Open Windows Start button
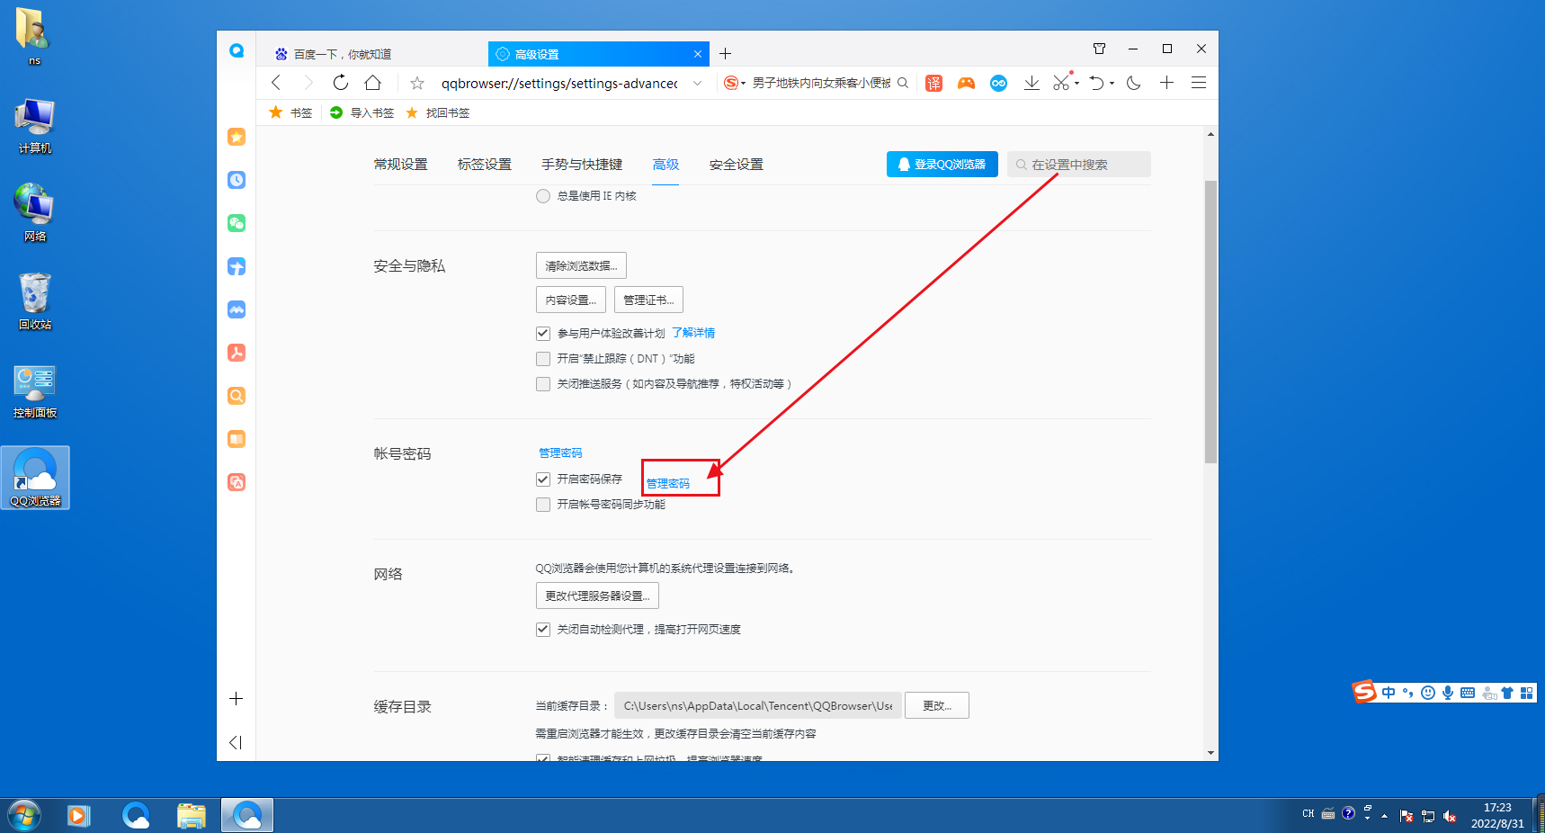Image resolution: width=1545 pixels, height=833 pixels. click(x=24, y=816)
